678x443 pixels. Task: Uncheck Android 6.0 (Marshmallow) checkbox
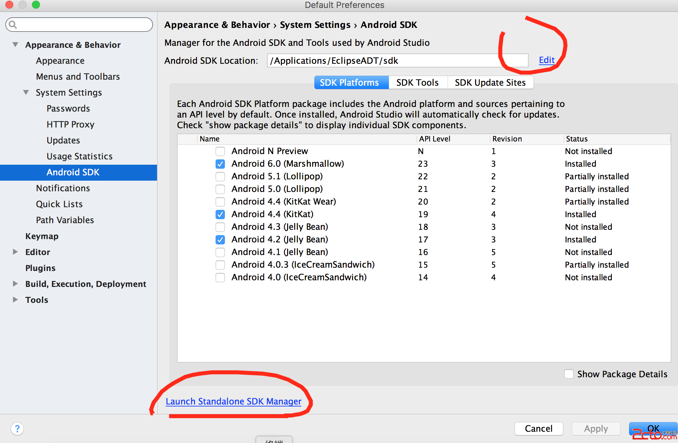click(x=220, y=164)
